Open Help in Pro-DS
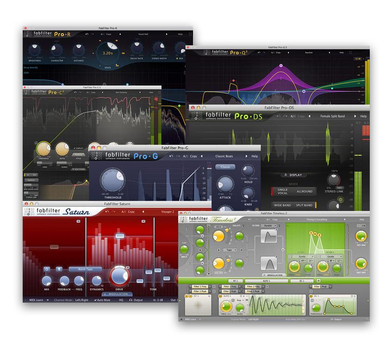The width and height of the screenshot is (392, 347). tap(363, 116)
